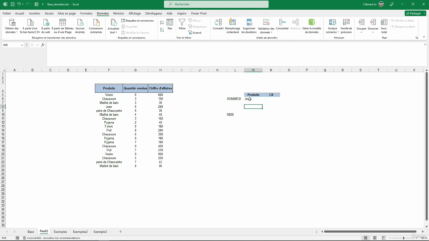Screen dimensions: 429x241
Task: Open Plan group dialog launcher
Action: pyautogui.click(x=417, y=37)
